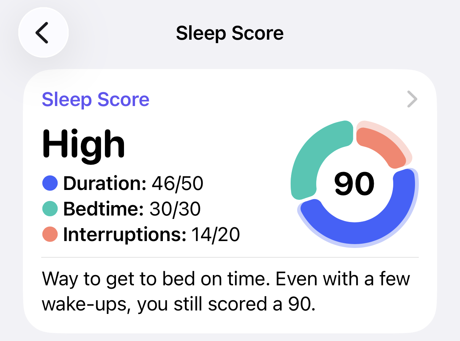Image resolution: width=460 pixels, height=341 pixels.
Task: Tap the Duration label text
Action: [105, 184]
